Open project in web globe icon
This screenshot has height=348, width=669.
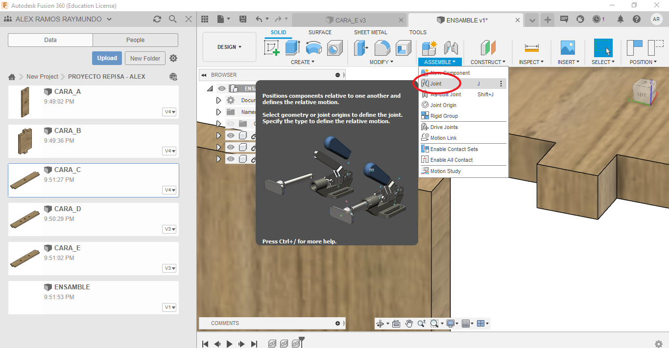pyautogui.click(x=173, y=77)
